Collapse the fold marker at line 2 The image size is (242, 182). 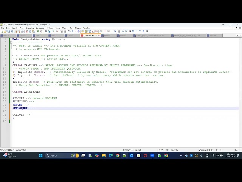pyautogui.click(x=11, y=42)
